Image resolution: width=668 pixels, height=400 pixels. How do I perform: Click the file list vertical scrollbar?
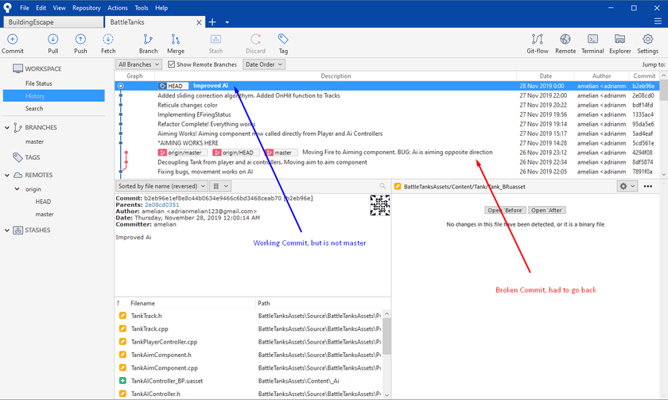386,336
